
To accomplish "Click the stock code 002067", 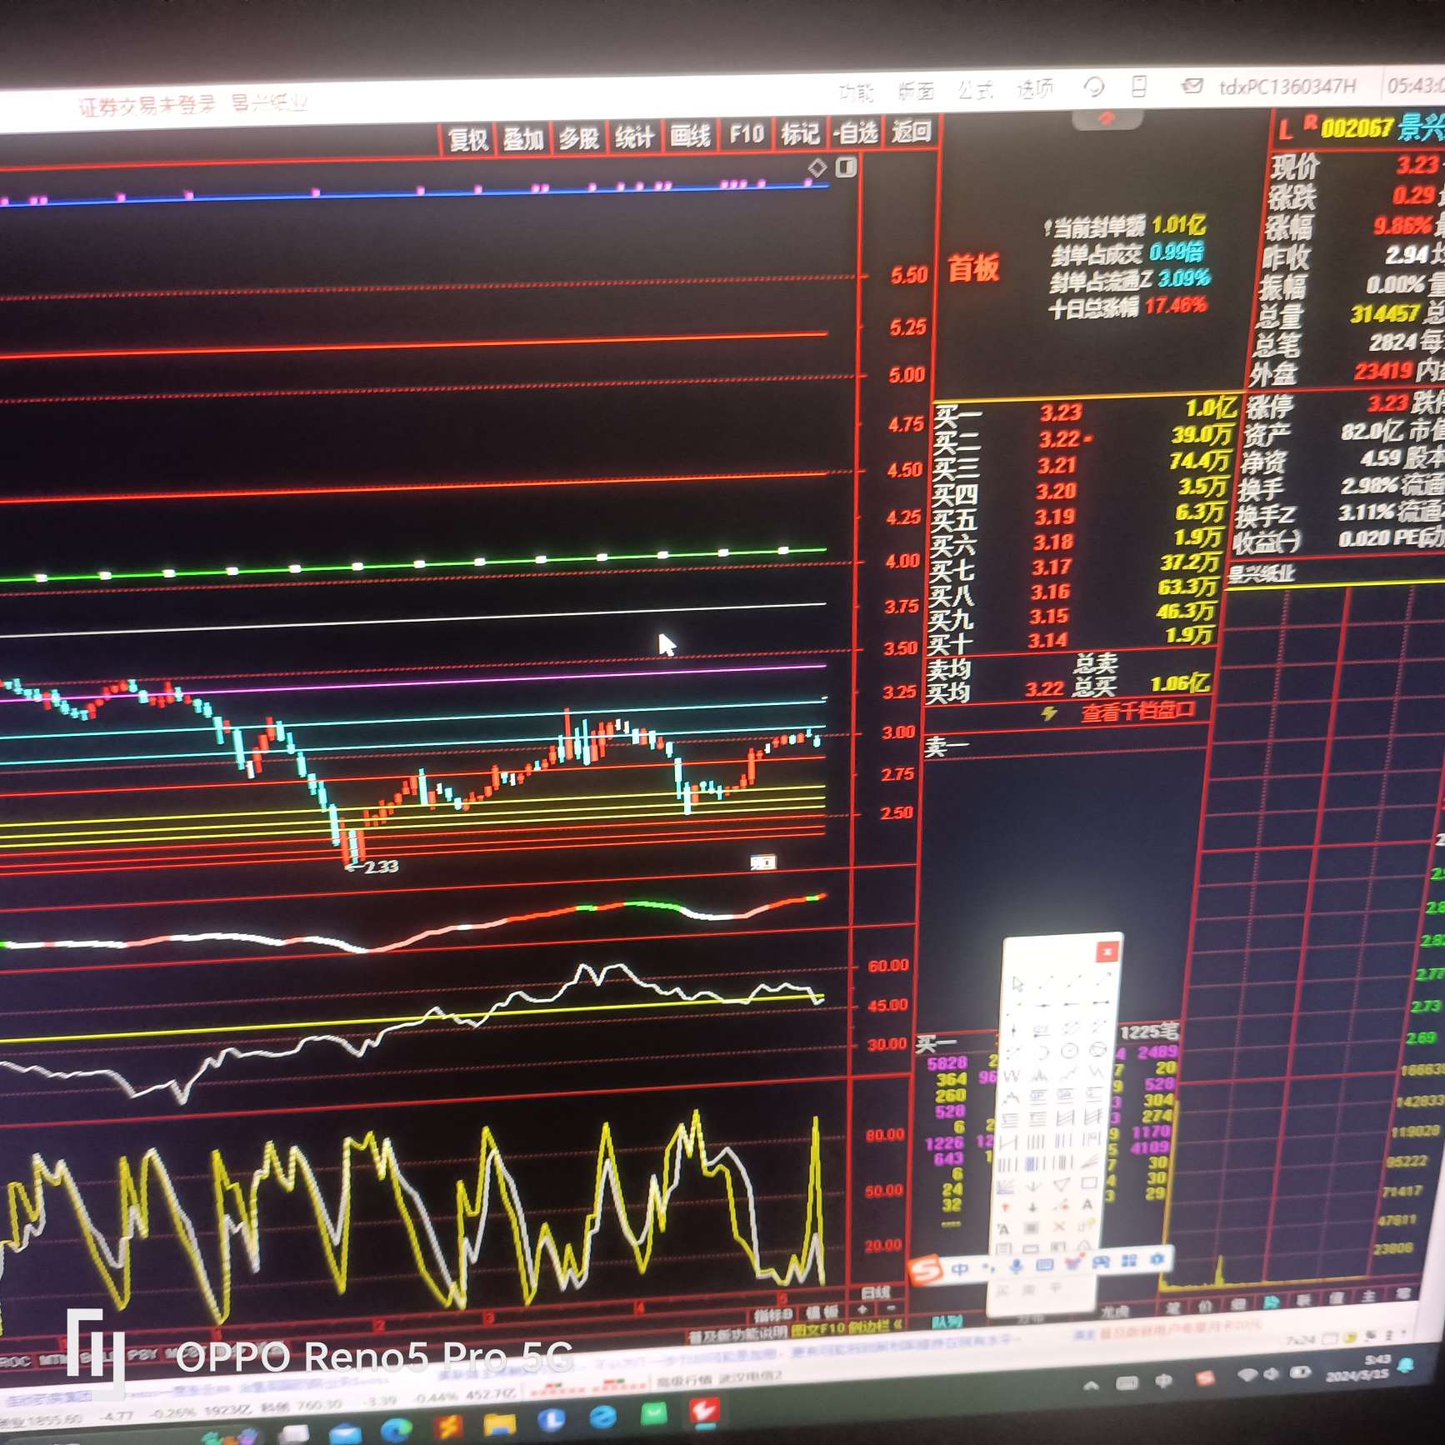I will coord(1357,128).
